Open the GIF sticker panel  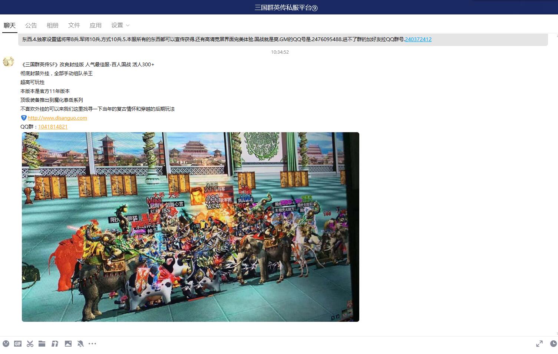[x=18, y=344]
